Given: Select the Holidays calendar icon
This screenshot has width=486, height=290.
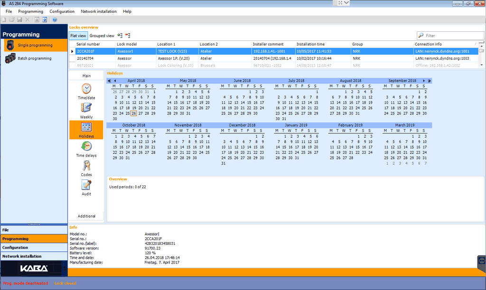Looking at the screenshot, I should tap(86, 127).
